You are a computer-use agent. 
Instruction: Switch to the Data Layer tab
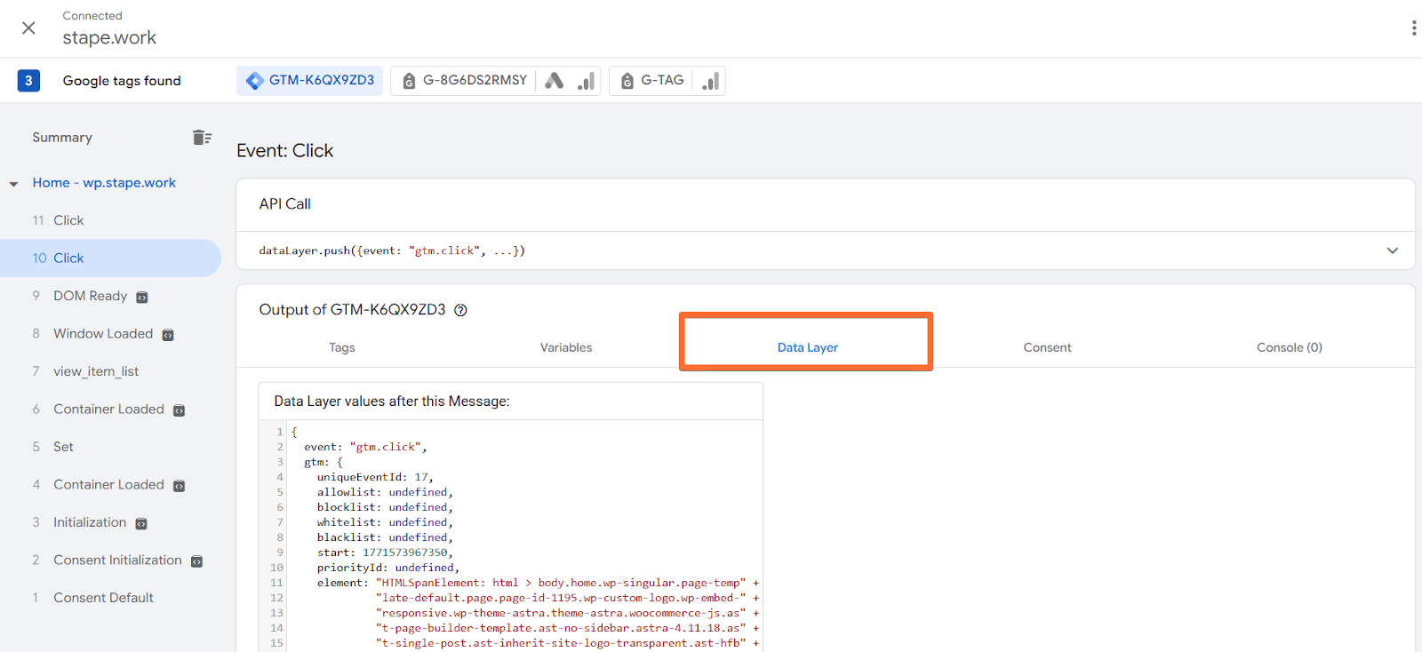[807, 347]
